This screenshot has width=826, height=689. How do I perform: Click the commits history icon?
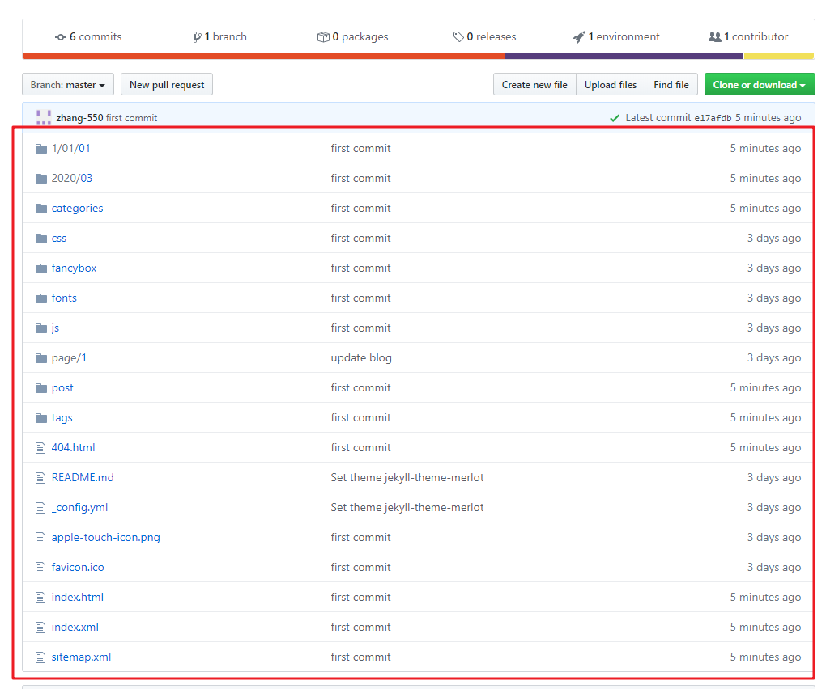point(61,37)
